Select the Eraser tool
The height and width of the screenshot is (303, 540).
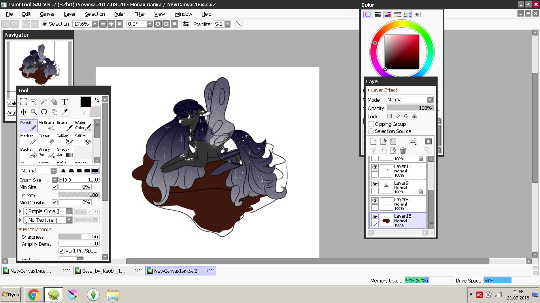(x=47, y=139)
